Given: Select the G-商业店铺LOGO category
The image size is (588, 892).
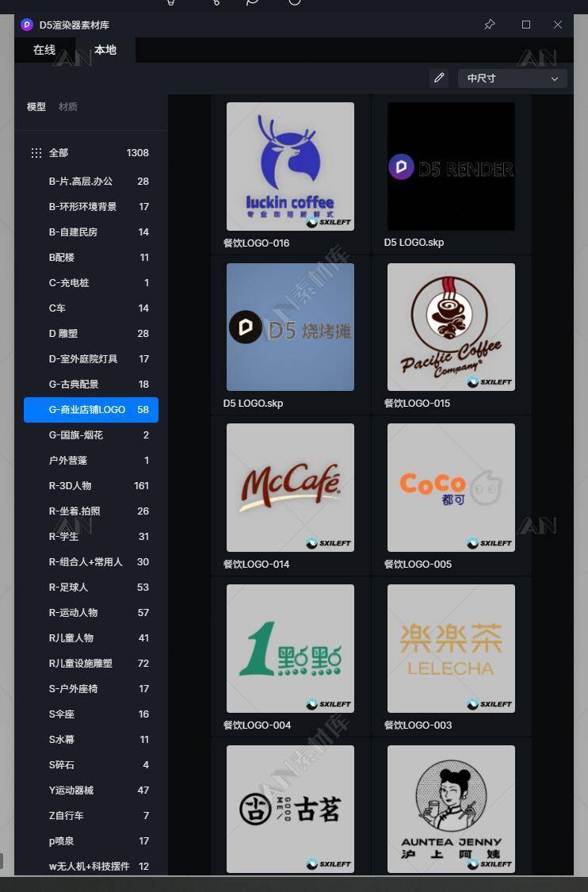Looking at the screenshot, I should pos(91,410).
